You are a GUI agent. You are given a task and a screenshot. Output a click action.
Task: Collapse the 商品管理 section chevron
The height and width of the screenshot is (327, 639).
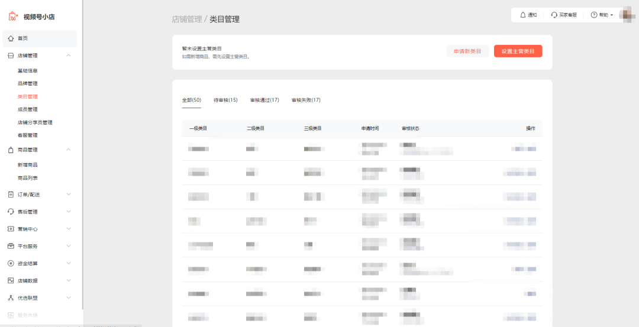point(69,150)
